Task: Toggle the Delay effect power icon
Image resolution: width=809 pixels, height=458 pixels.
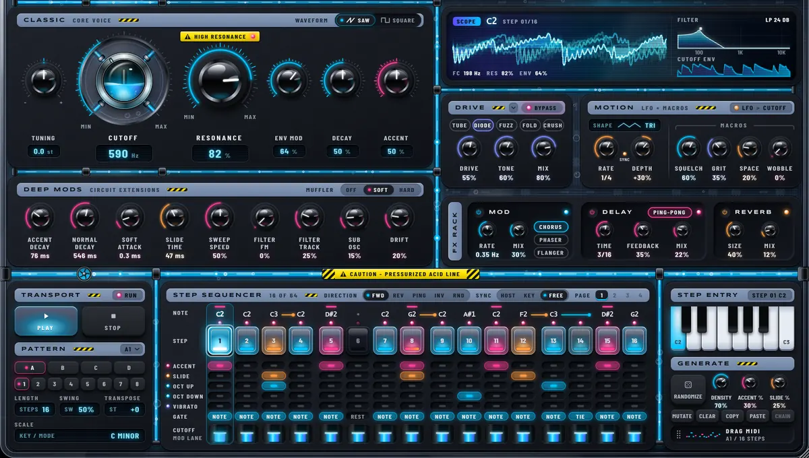Action: (x=593, y=212)
